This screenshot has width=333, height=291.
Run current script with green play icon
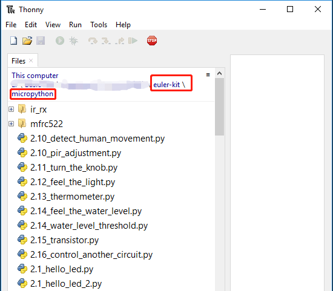click(x=60, y=41)
